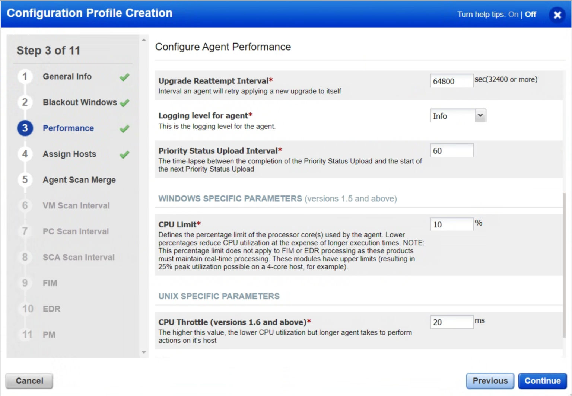Click inside the CPU Limit input field

tap(451, 224)
